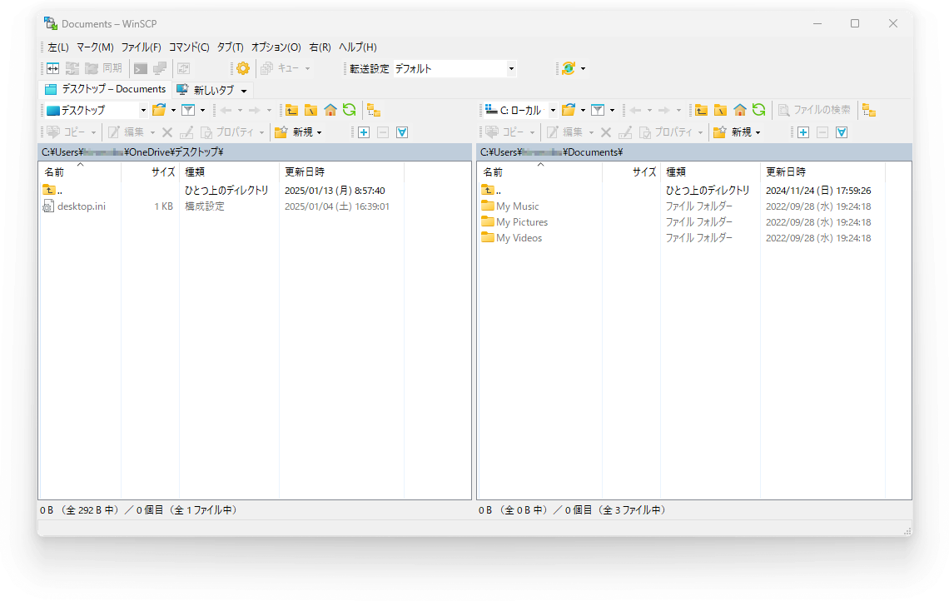Click the select-all check icon in left panel

click(402, 132)
